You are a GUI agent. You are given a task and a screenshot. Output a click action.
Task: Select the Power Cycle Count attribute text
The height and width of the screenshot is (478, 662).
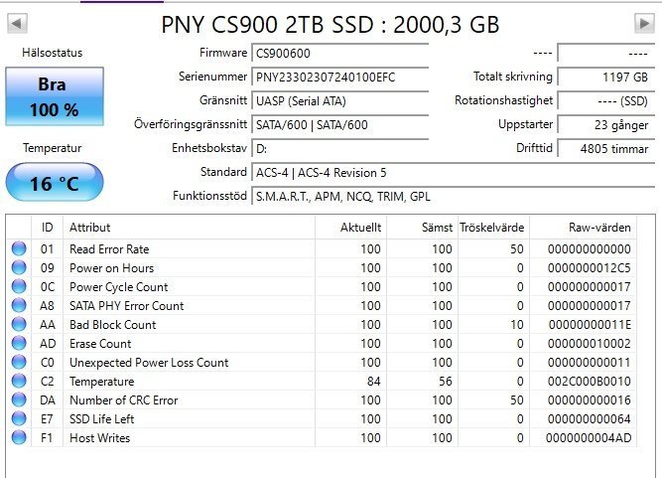click(x=119, y=287)
